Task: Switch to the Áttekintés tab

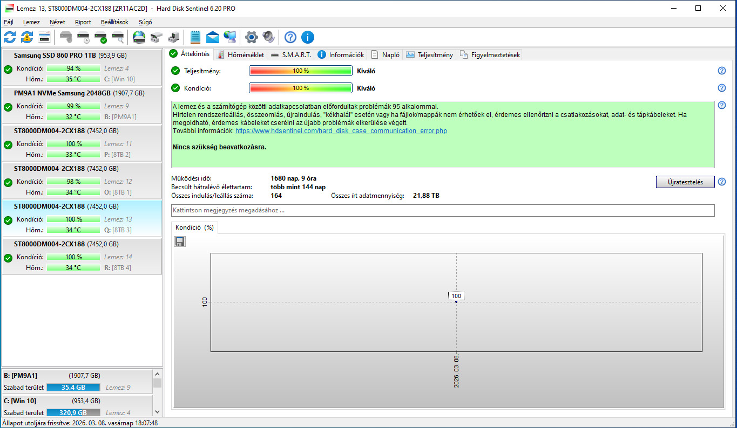Action: 190,54
